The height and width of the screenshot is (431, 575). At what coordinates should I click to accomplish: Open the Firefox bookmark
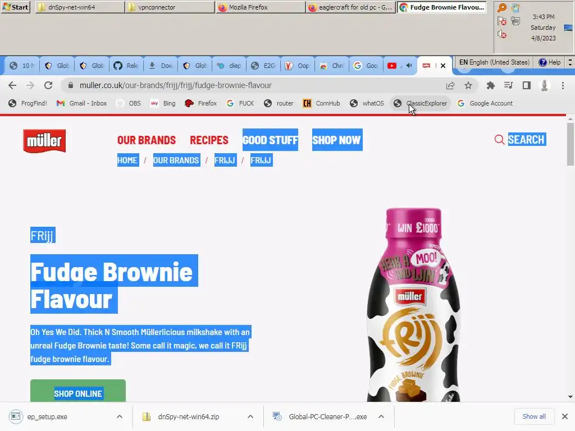coord(201,103)
